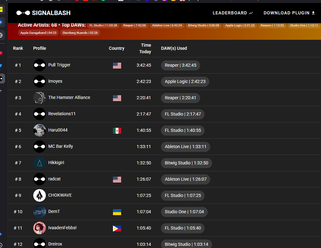The image size is (321, 248).
Task: Open Haru0044 avatar picture
Action: 40,130
